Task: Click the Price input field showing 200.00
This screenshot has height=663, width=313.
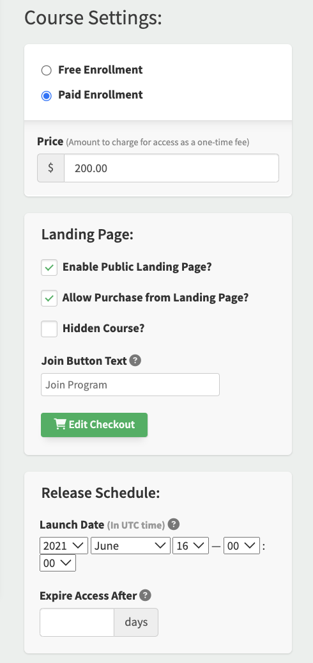Action: (x=171, y=168)
